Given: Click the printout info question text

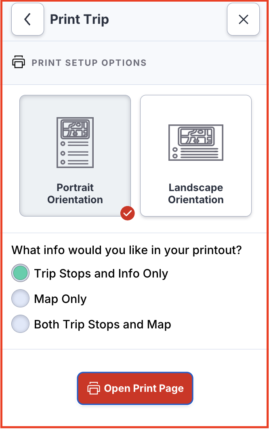Looking at the screenshot, I should pyautogui.click(x=126, y=250).
